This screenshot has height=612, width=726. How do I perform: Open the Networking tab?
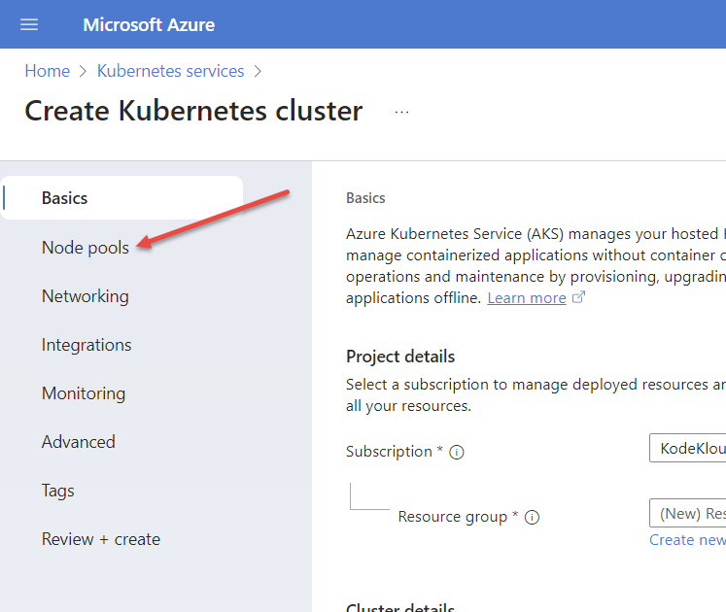[85, 296]
